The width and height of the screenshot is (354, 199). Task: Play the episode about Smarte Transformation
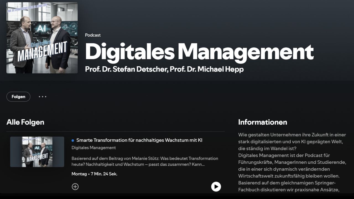(x=216, y=187)
